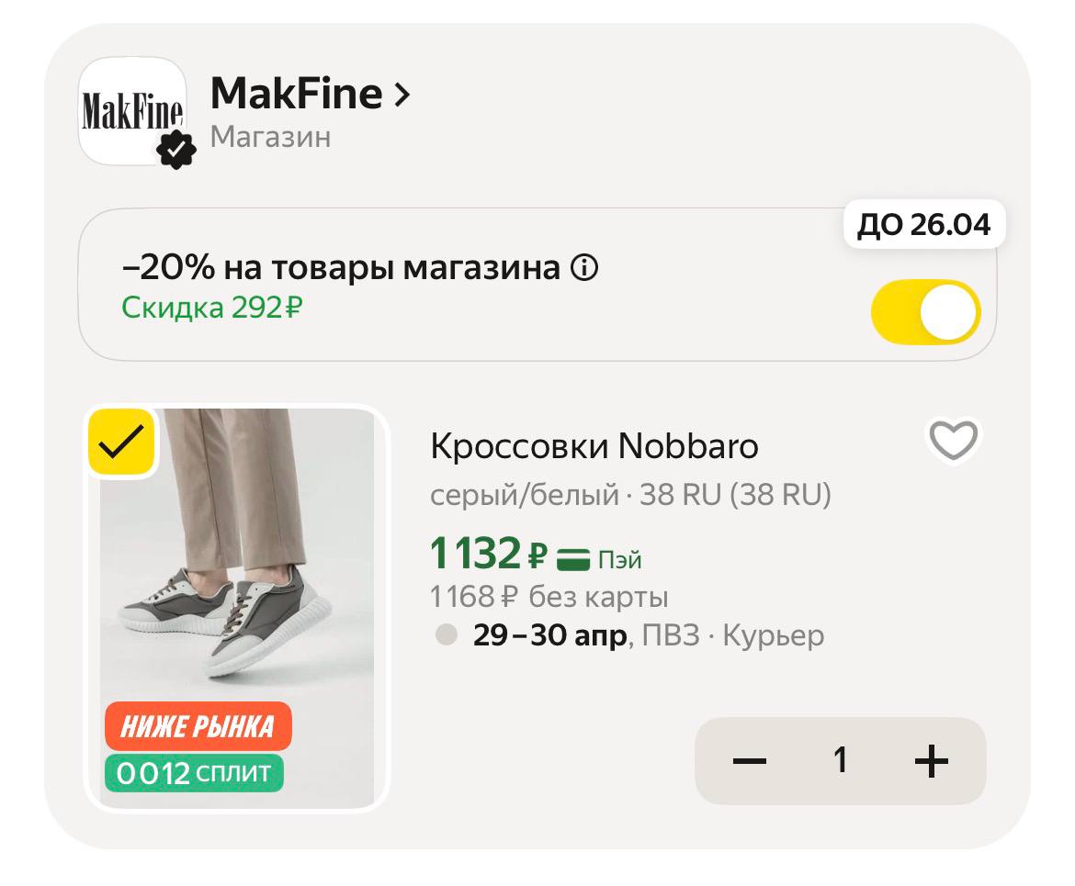Decrease quantity with the minus icon

pos(750,761)
